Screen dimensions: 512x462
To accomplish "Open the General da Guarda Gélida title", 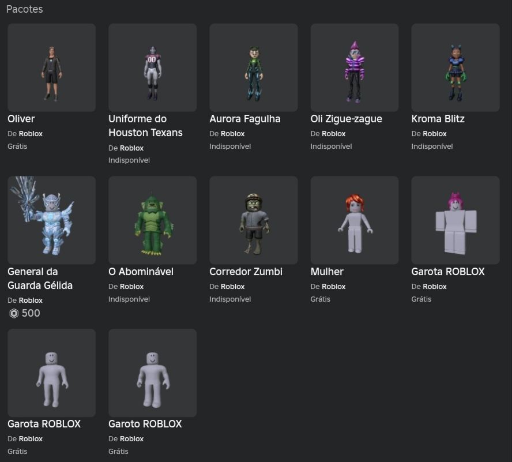I will [x=40, y=279].
